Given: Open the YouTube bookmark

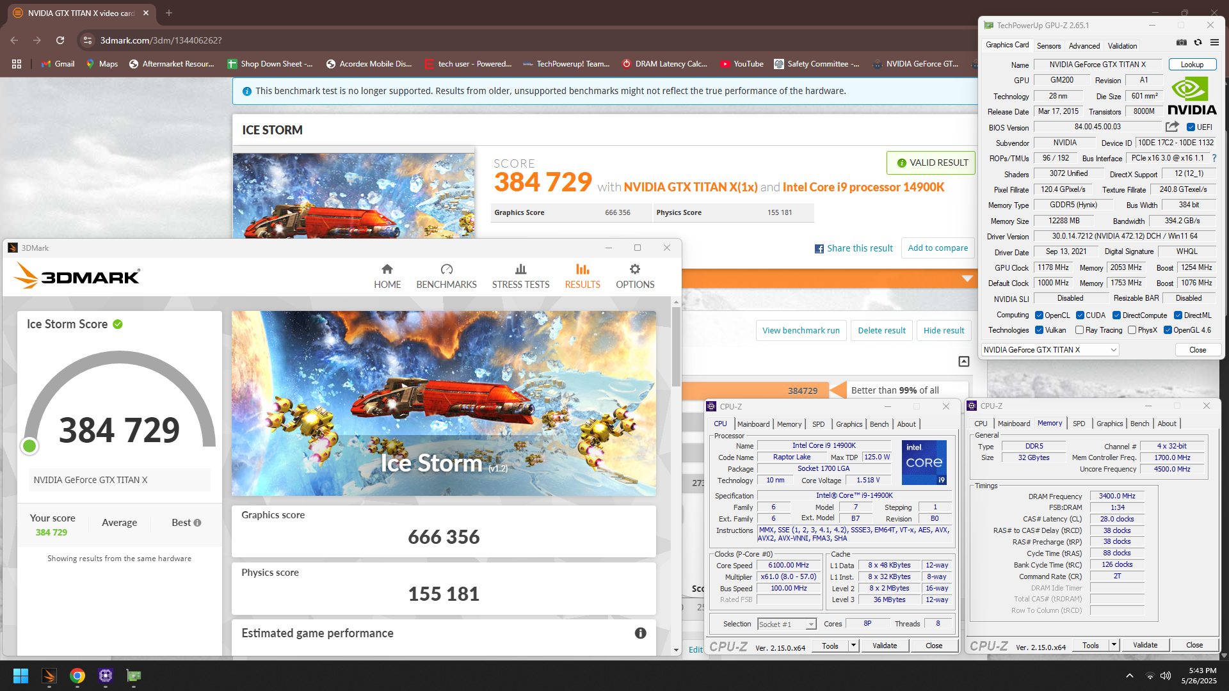Looking at the screenshot, I should coord(742,64).
